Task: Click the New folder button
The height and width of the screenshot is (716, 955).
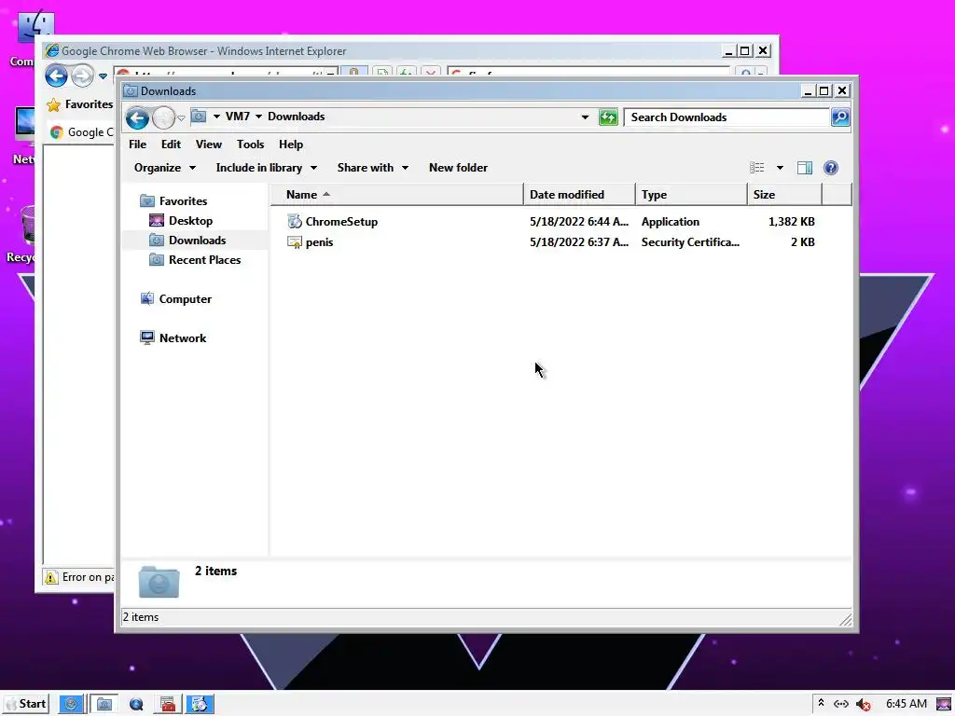Action: pos(458,168)
